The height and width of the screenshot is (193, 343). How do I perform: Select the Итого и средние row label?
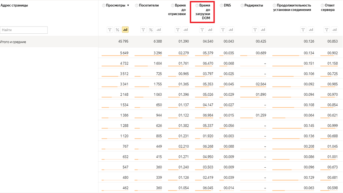coord(13,42)
